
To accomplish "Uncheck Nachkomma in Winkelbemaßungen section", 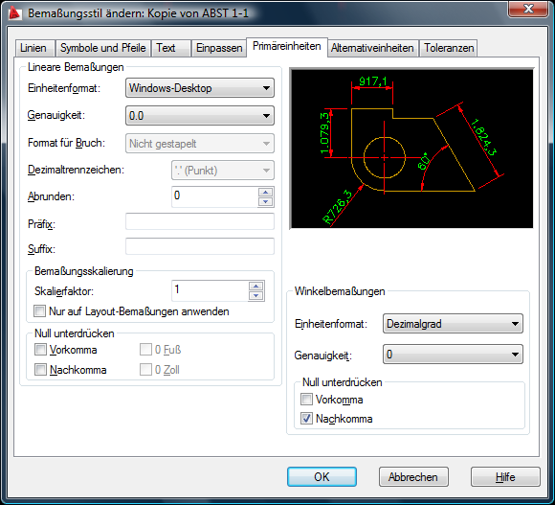I will click(x=306, y=419).
